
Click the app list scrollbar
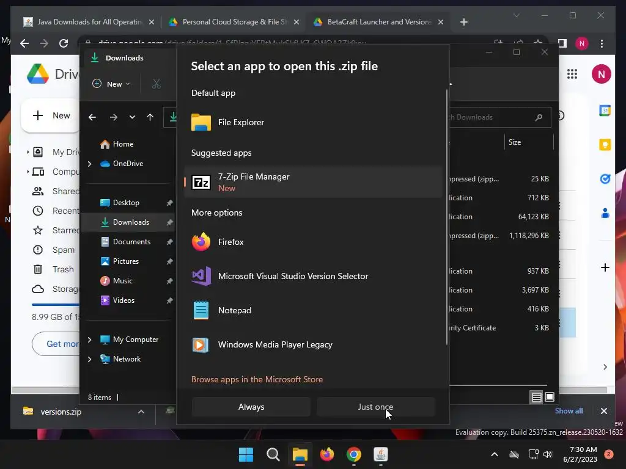coord(447,217)
